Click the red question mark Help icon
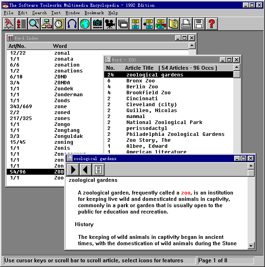Viewport: 265px width, 267px height. point(212,24)
